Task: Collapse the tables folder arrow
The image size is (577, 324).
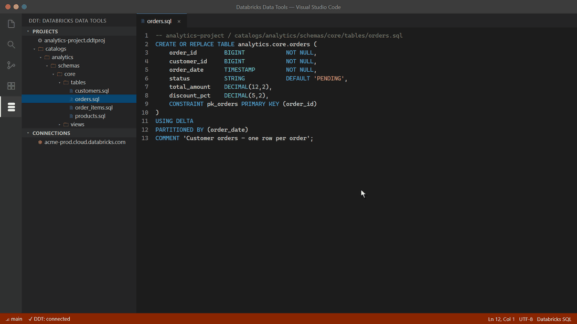Action: coord(60,82)
